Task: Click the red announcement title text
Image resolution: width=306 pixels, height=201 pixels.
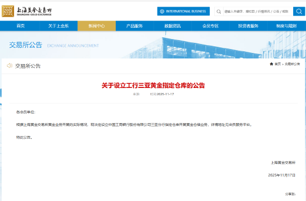Action: pyautogui.click(x=153, y=86)
